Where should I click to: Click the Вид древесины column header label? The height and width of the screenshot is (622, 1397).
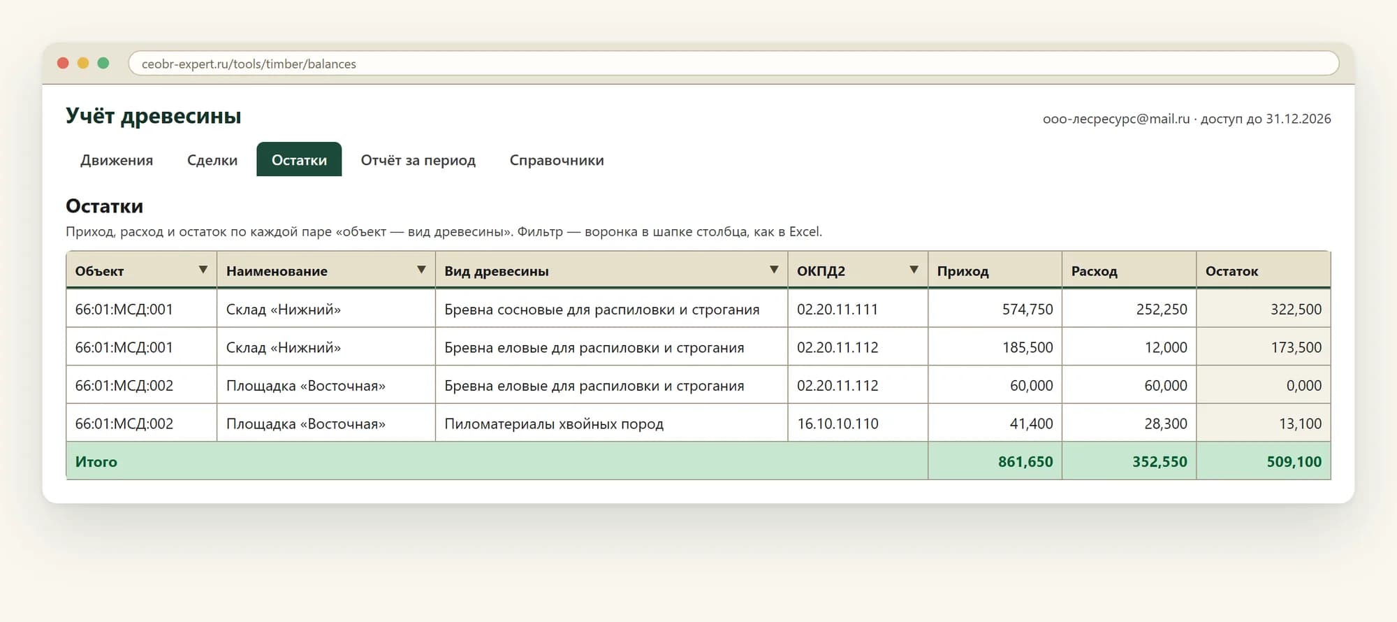[497, 271]
